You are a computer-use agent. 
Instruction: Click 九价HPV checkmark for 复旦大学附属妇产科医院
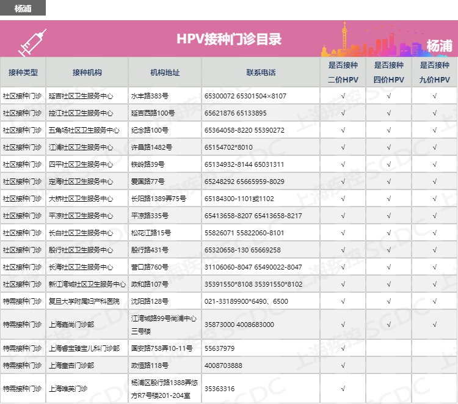434,301
